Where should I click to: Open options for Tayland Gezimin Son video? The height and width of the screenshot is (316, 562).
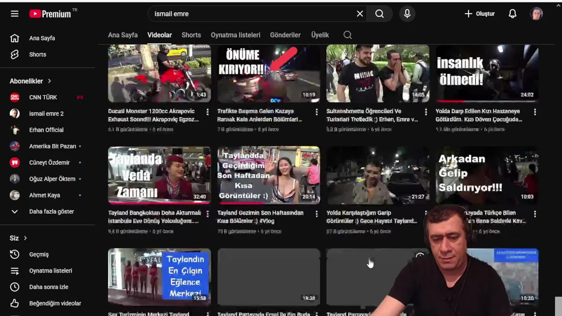[x=317, y=214]
